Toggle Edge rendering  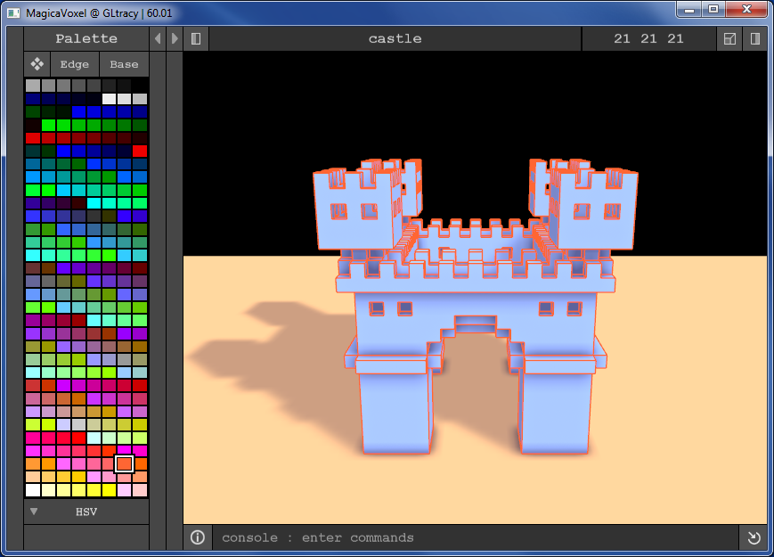(x=75, y=64)
